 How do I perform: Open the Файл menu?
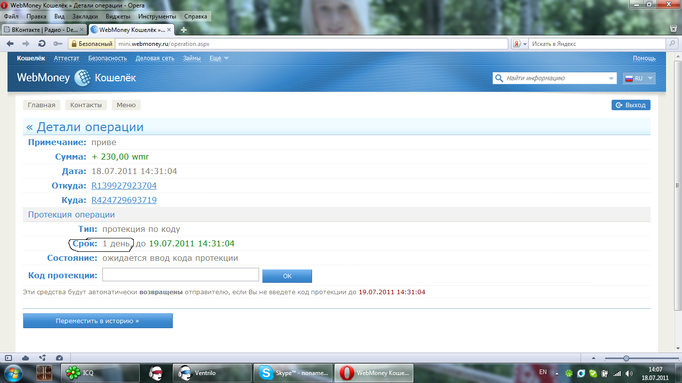click(11, 16)
